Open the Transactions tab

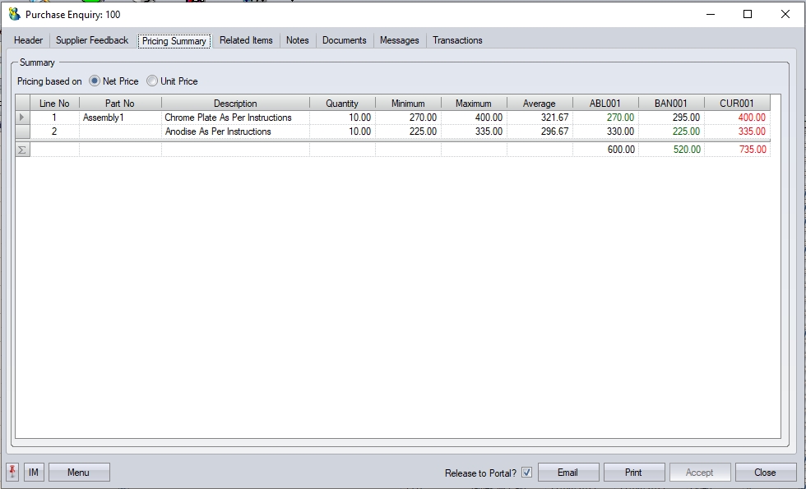[457, 40]
